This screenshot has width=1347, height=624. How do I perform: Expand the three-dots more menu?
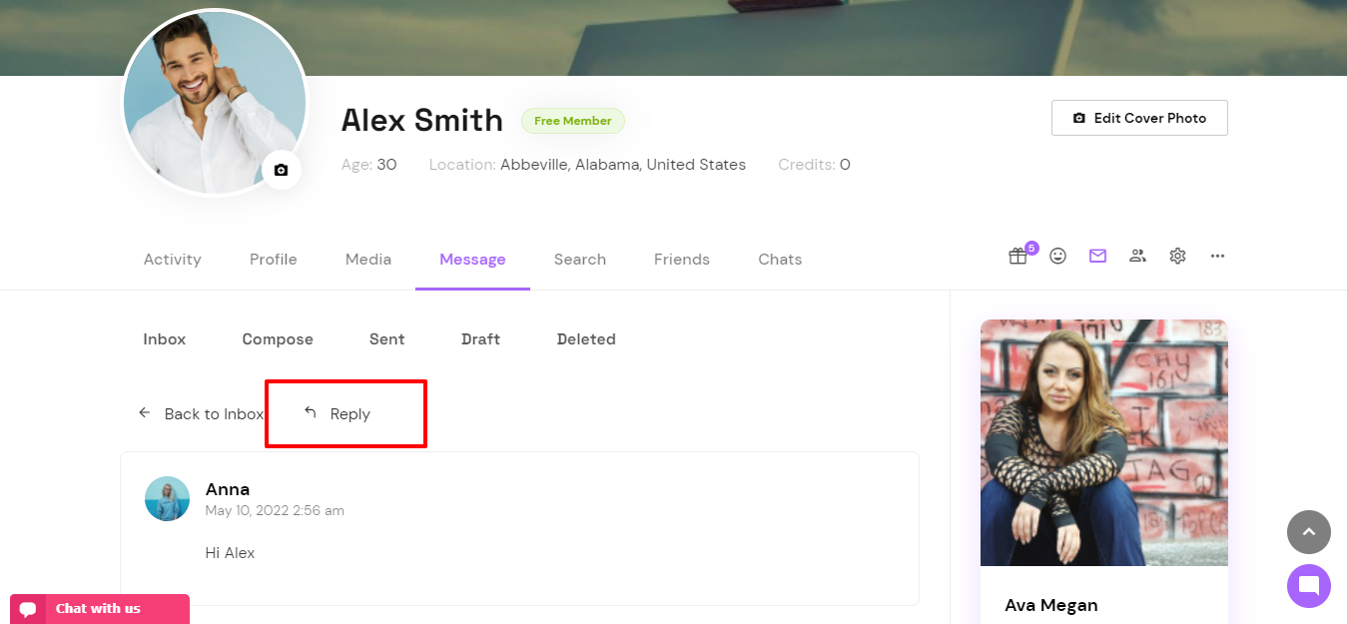(x=1218, y=257)
